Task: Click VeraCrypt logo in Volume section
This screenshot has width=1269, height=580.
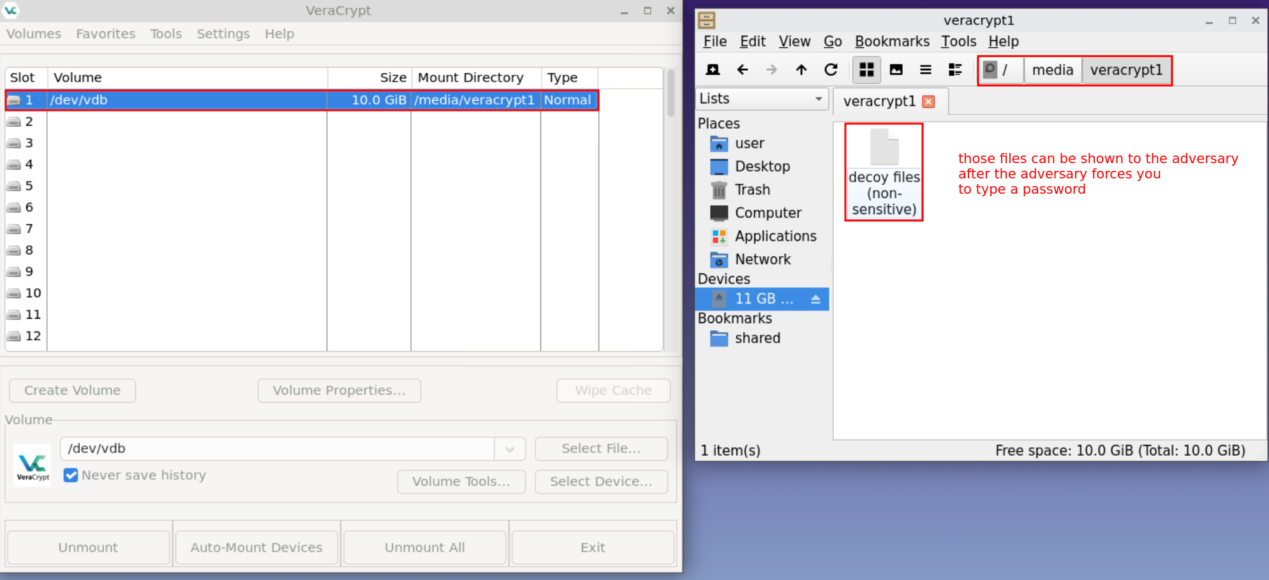Action: pos(33,465)
